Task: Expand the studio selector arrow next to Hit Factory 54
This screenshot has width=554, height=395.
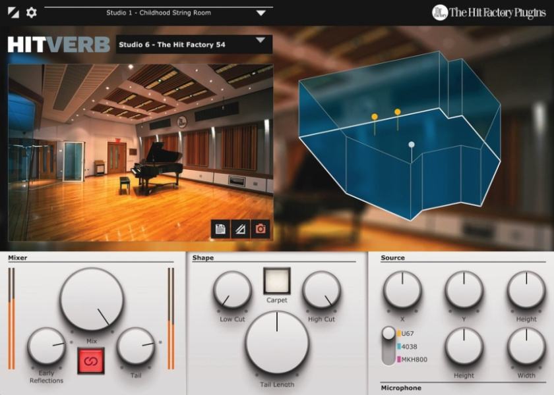Action: coord(261,40)
